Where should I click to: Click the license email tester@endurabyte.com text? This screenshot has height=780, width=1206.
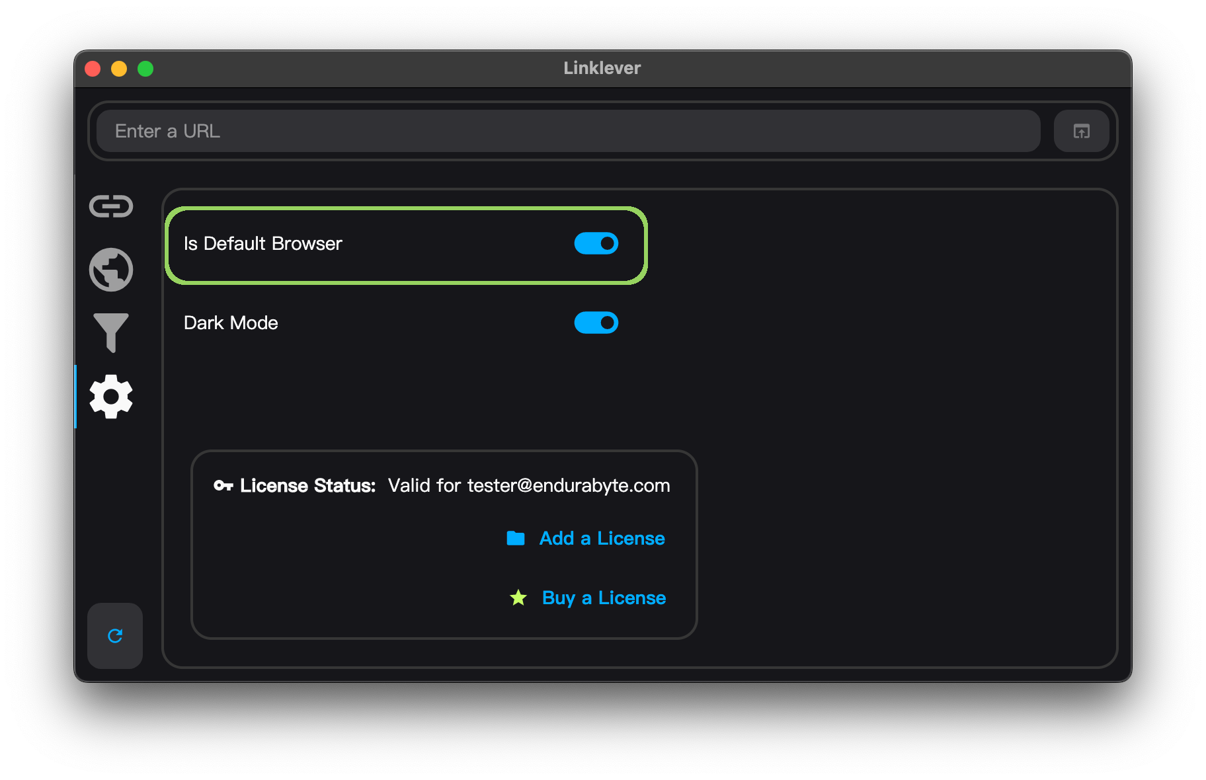[569, 486]
